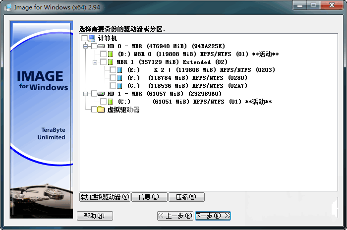
Task: Select the G: partition checkbox
Action: [113, 86]
